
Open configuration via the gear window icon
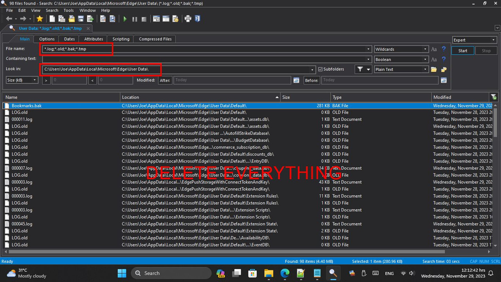pyautogui.click(x=175, y=19)
